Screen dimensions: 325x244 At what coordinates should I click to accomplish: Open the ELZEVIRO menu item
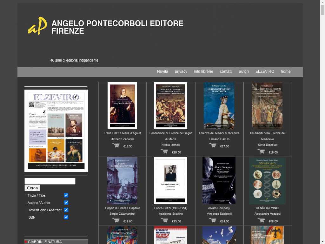(x=265, y=71)
